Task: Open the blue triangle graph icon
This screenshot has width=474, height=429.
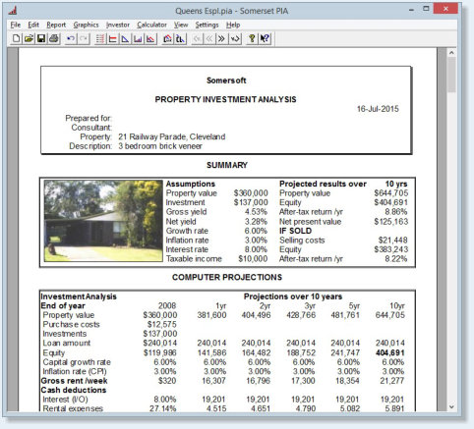Action: coord(125,38)
